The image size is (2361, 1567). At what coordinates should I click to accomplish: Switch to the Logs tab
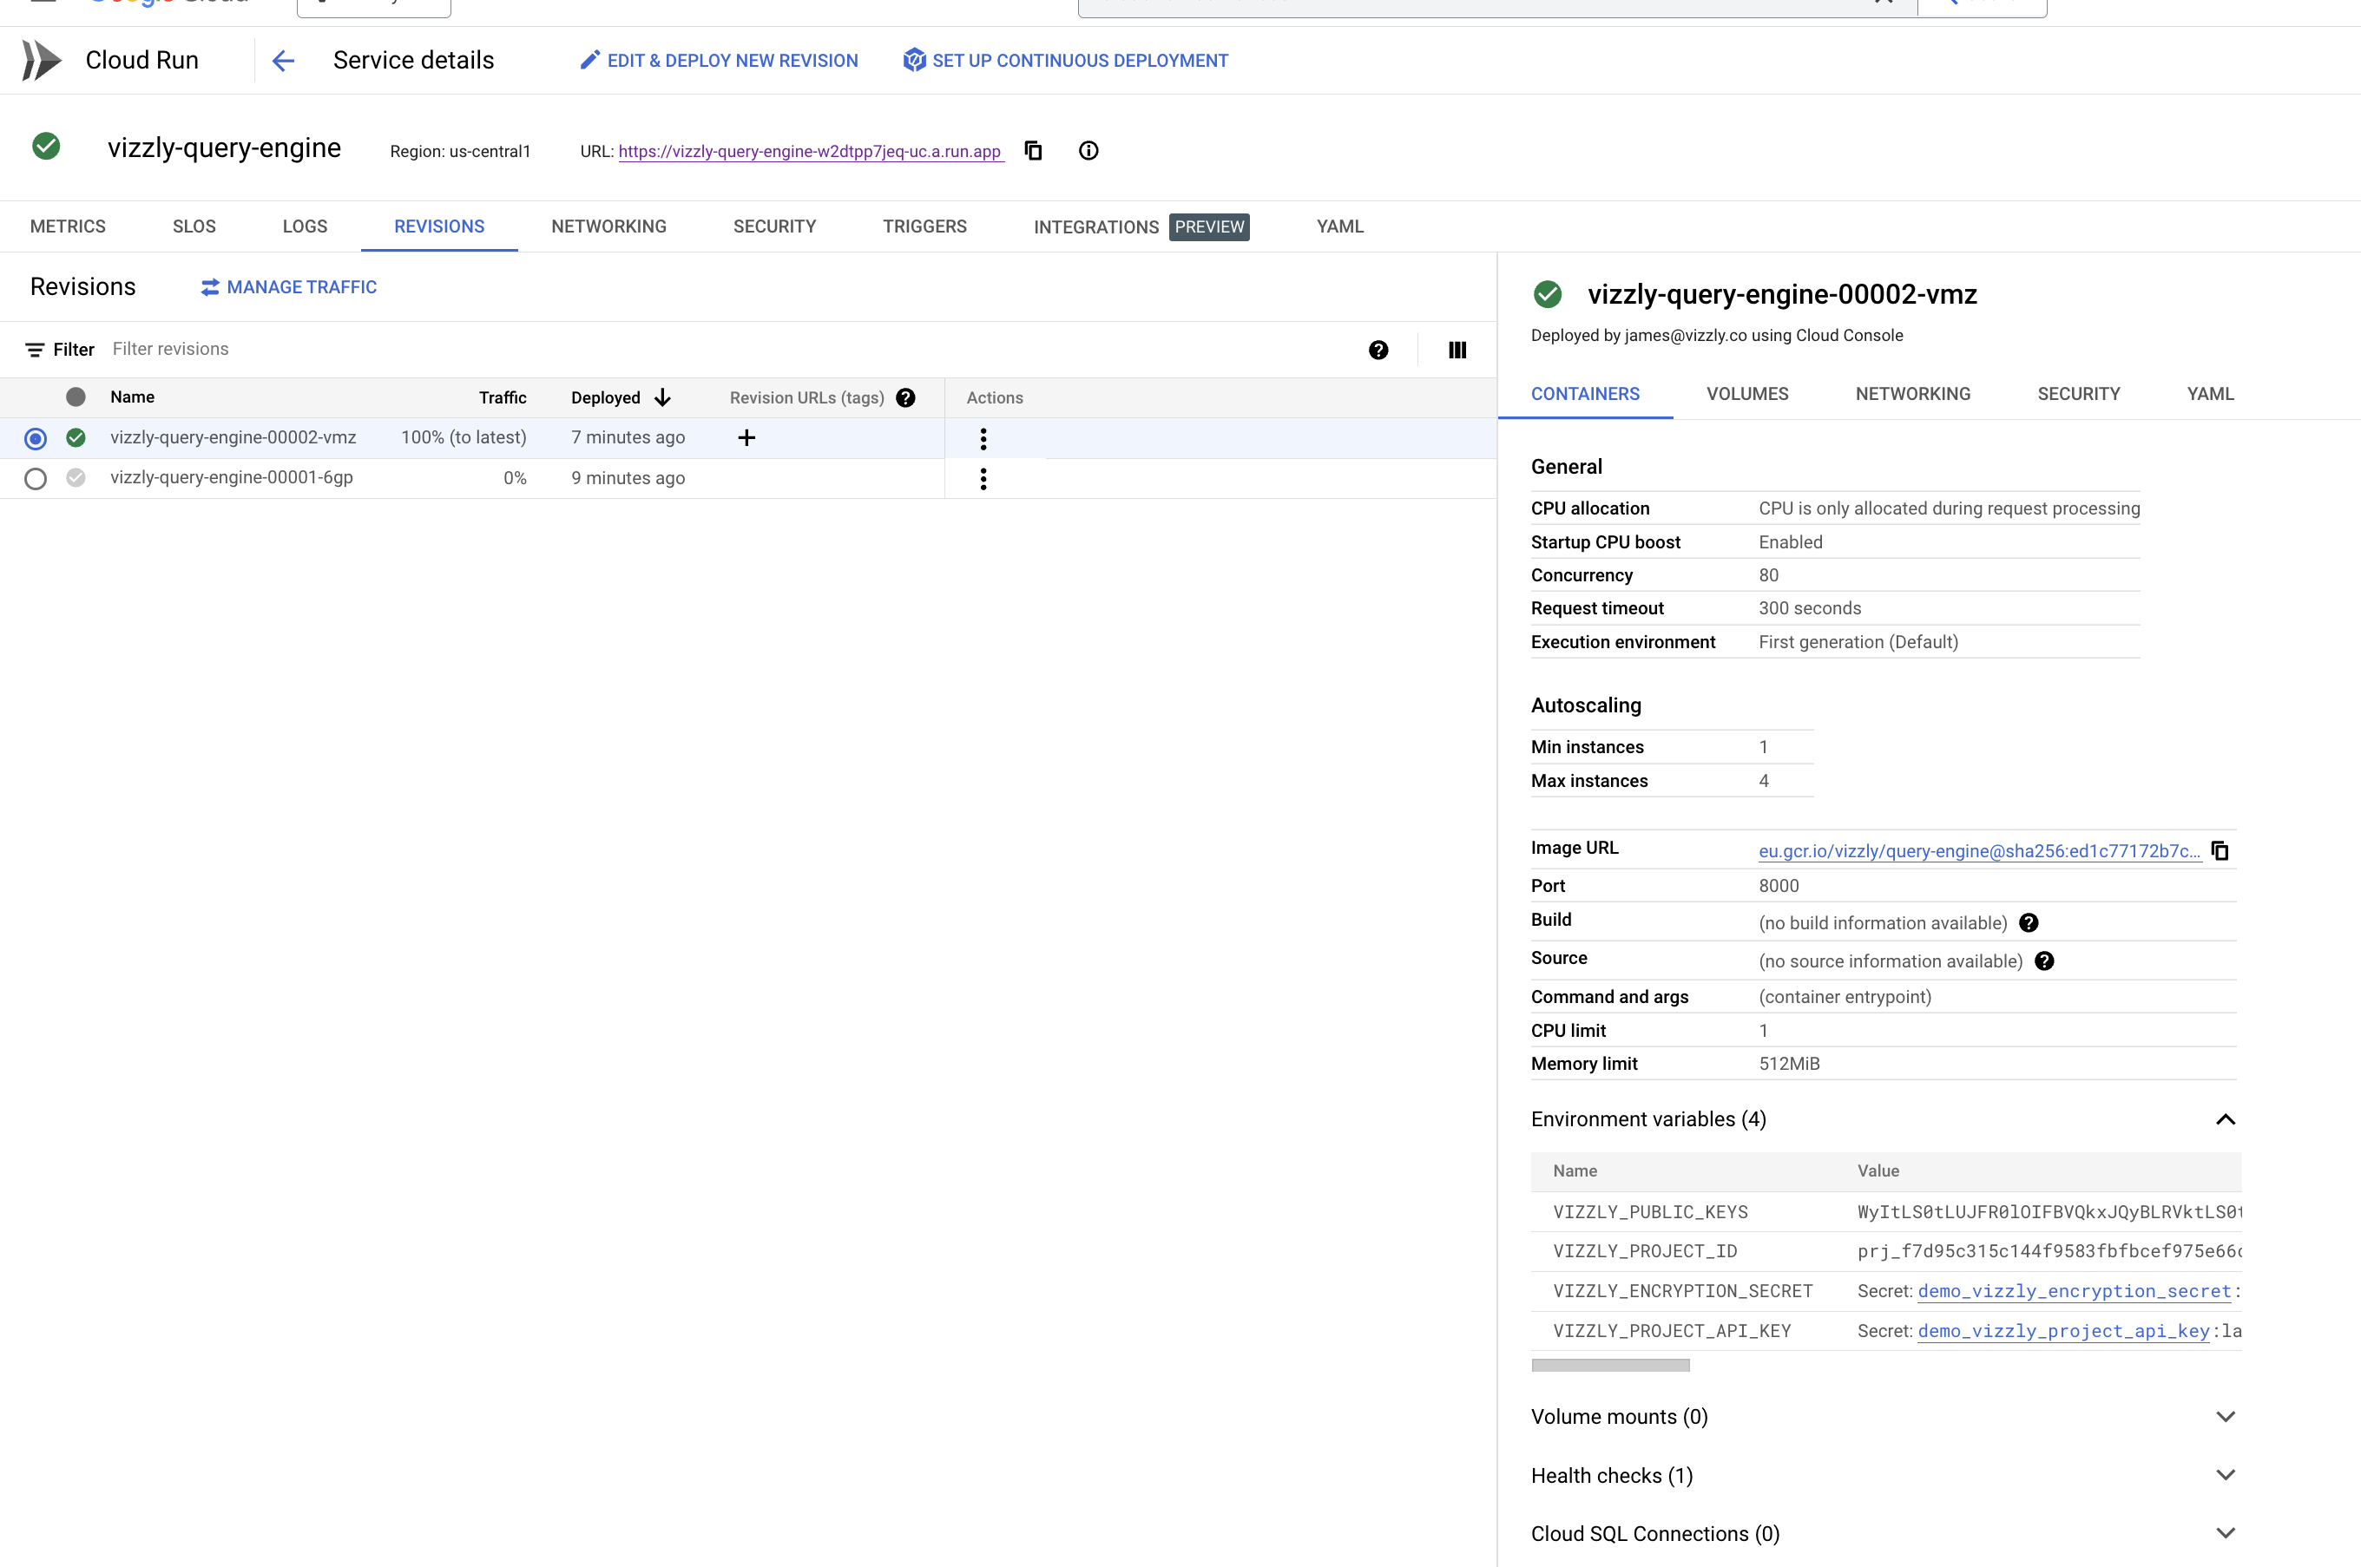(x=305, y=226)
